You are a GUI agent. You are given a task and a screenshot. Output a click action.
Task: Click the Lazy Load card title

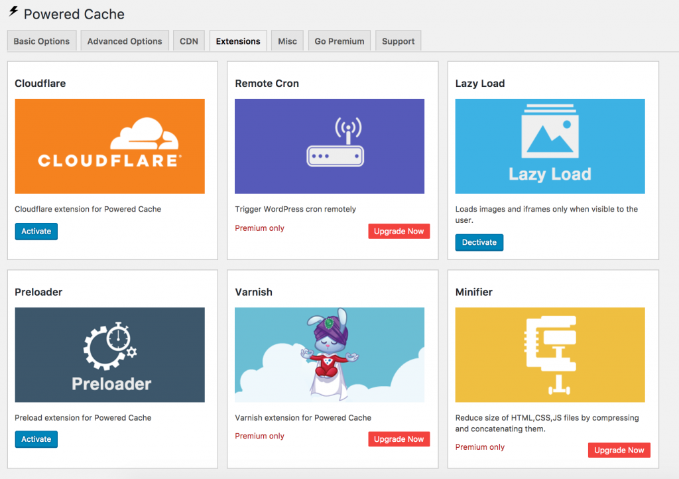tap(480, 84)
